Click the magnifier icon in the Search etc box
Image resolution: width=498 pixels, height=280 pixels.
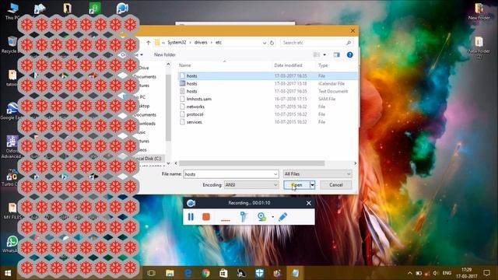(349, 43)
